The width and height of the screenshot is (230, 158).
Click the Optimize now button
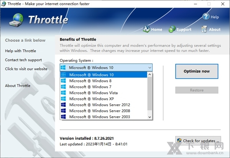(x=197, y=71)
